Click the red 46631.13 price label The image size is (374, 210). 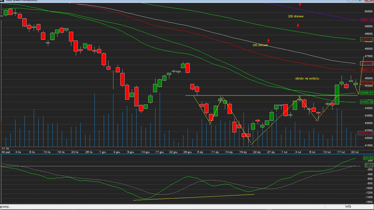[x=367, y=70]
